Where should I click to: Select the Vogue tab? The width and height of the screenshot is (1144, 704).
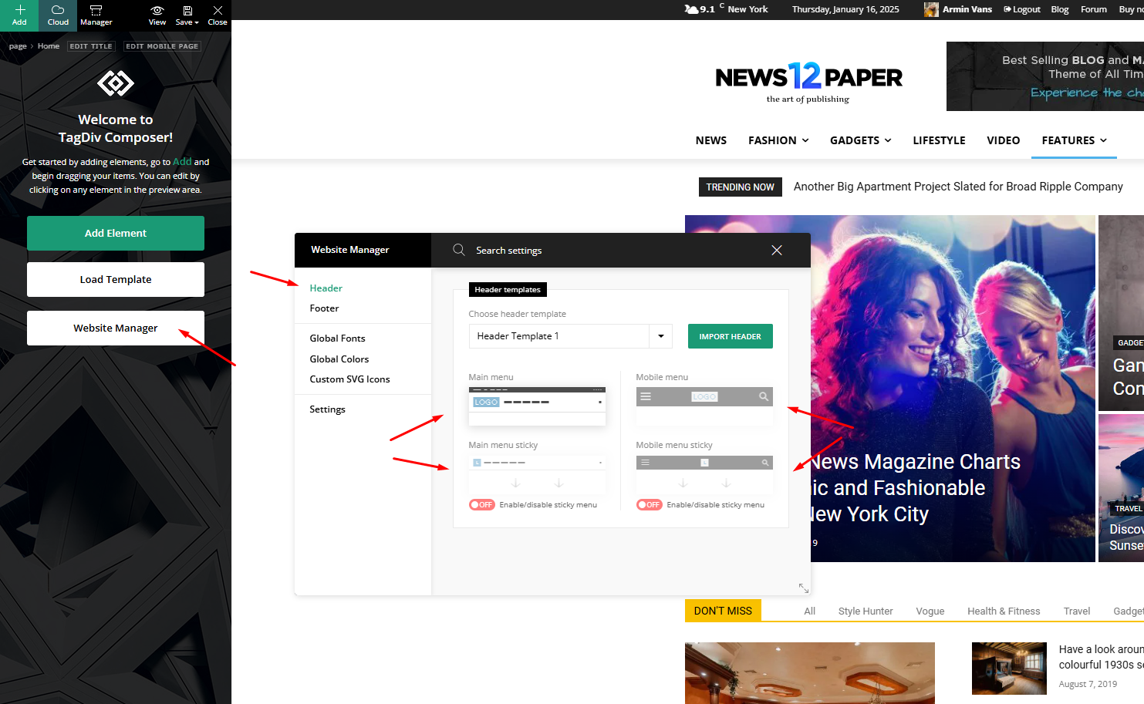[930, 611]
